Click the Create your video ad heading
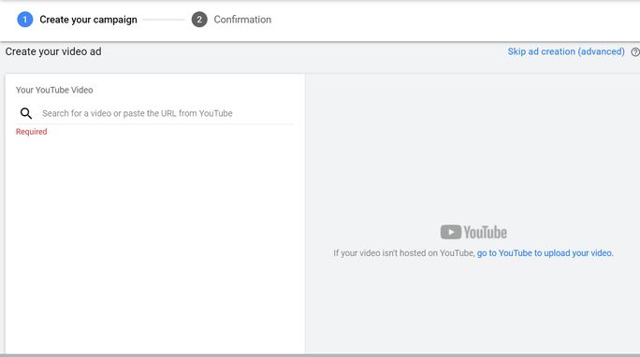The height and width of the screenshot is (357, 640). [x=53, y=51]
